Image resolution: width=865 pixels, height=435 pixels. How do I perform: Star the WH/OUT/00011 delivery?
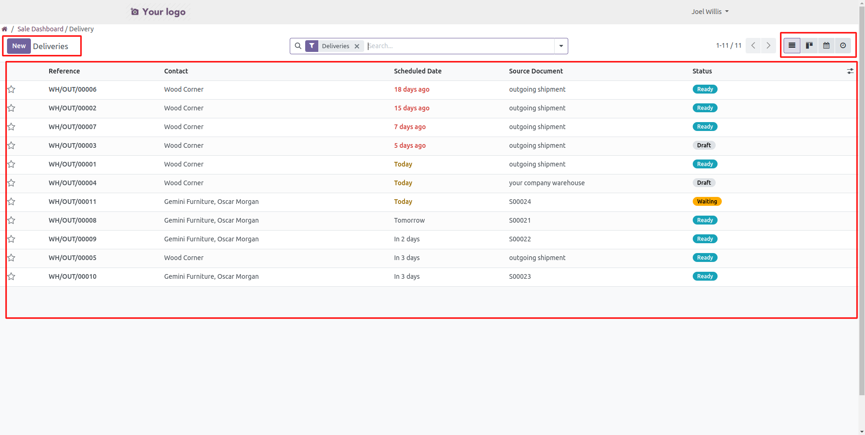(11, 202)
